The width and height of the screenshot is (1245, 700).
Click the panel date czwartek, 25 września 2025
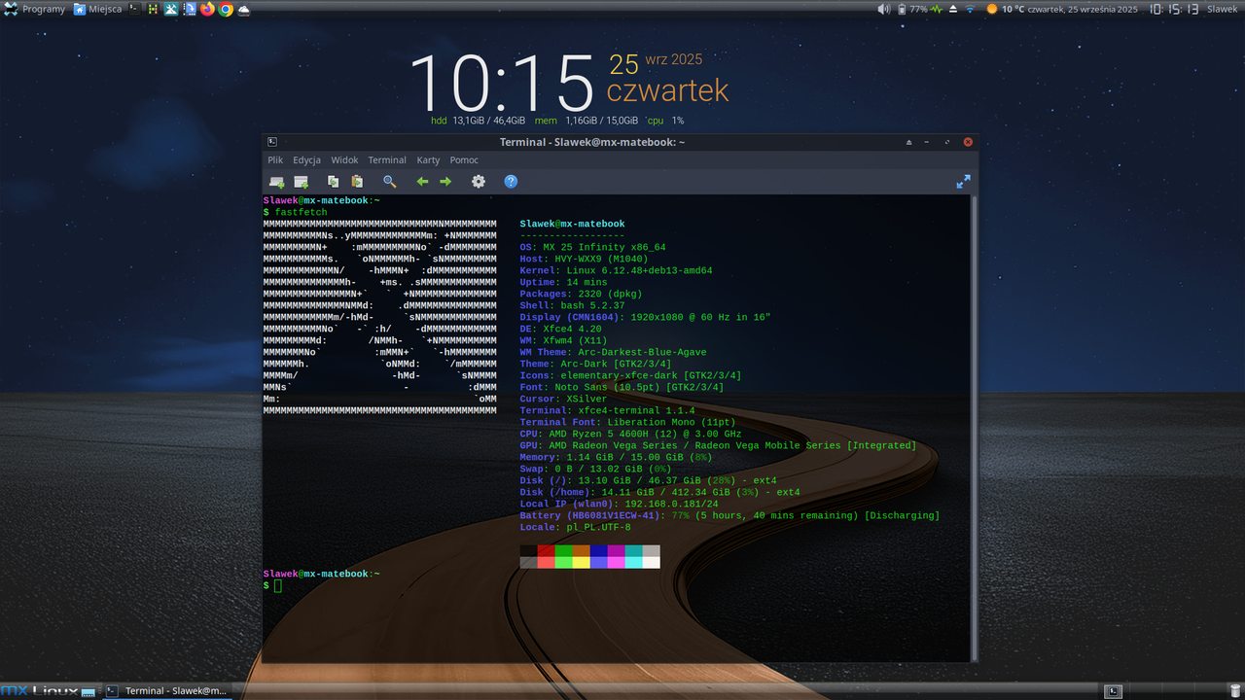1083,9
